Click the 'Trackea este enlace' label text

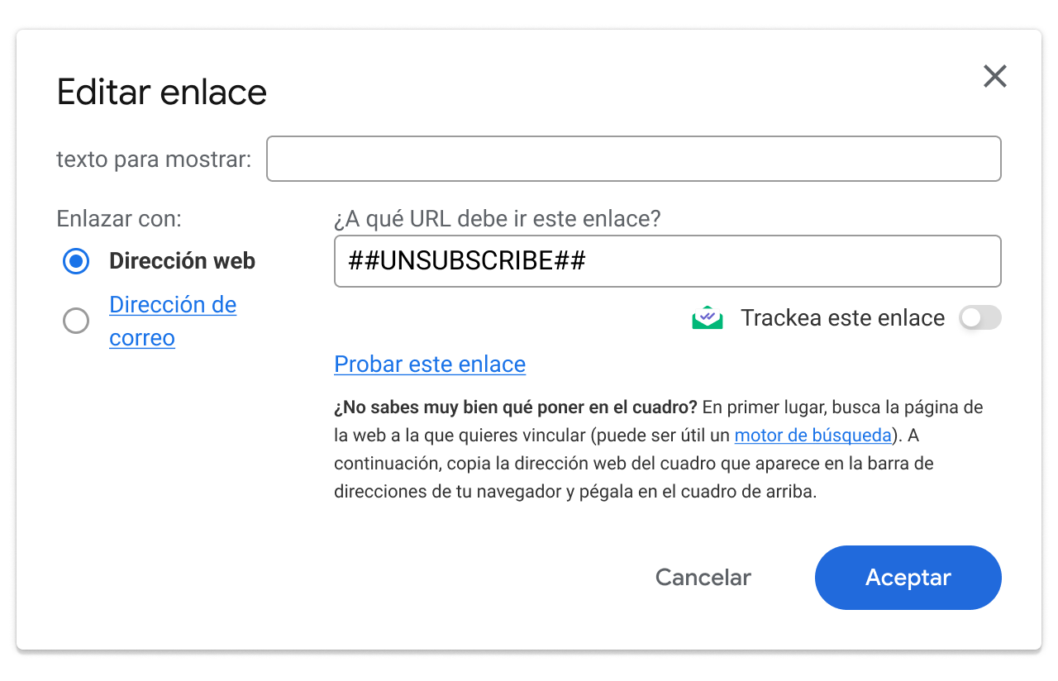point(841,318)
